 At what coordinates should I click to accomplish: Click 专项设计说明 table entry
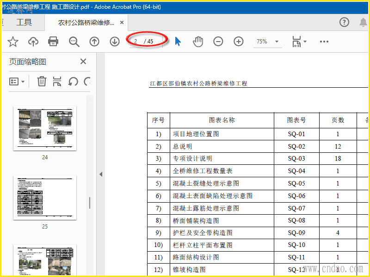click(x=192, y=158)
